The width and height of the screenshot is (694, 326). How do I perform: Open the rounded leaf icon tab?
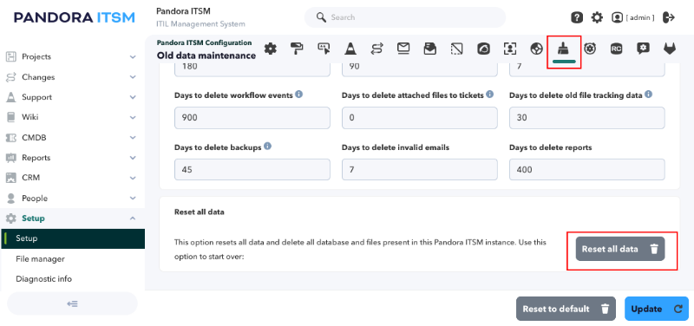coord(483,49)
